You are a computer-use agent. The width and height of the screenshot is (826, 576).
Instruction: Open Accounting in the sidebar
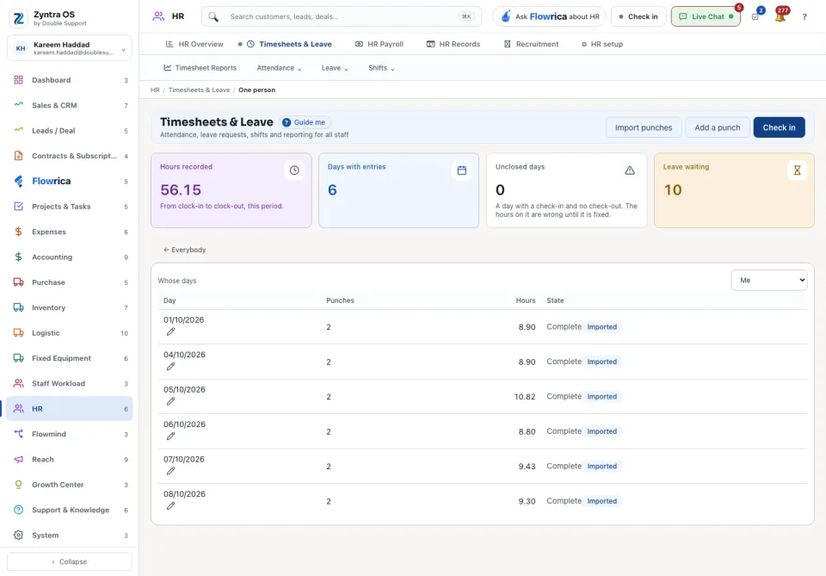(x=70, y=257)
